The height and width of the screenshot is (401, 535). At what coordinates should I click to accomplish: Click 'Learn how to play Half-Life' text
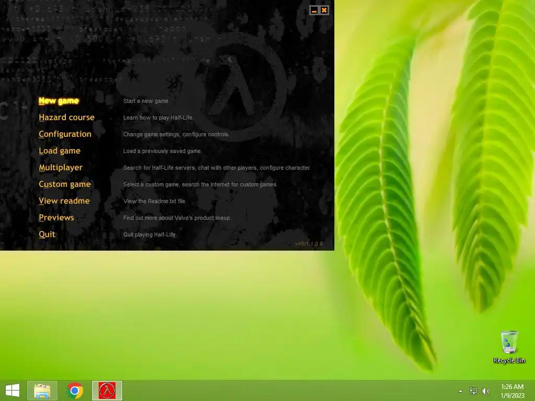(158, 117)
